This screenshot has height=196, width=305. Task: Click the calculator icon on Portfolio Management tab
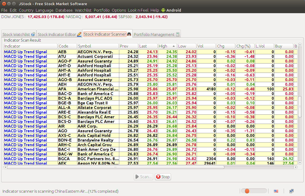[x=177, y=34]
